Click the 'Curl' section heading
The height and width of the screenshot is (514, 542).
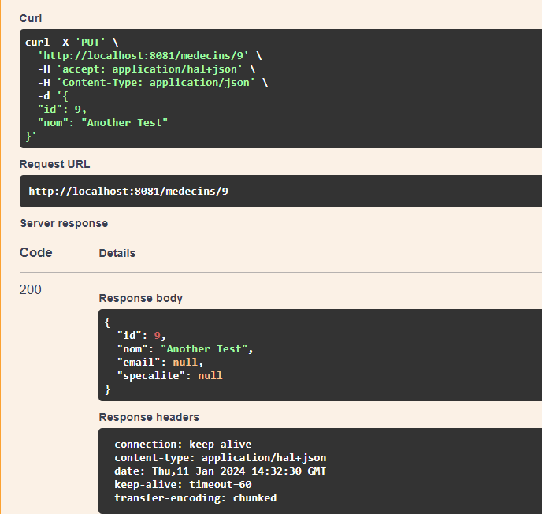point(31,18)
